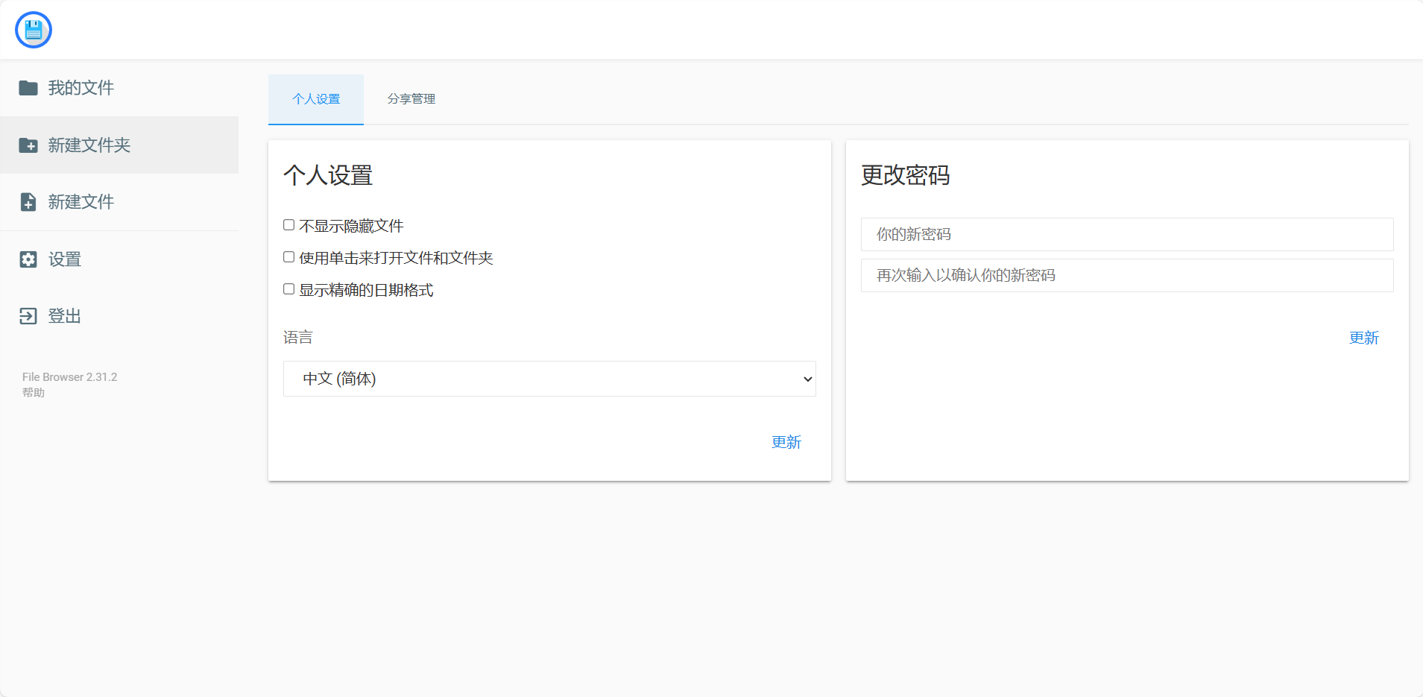
Task: Click 更新 in the 更改密码 panel
Action: click(1364, 338)
